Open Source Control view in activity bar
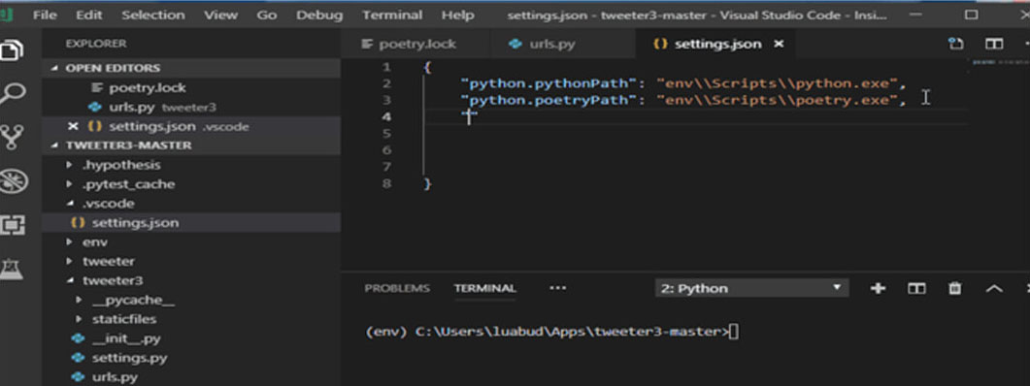 click(12, 137)
